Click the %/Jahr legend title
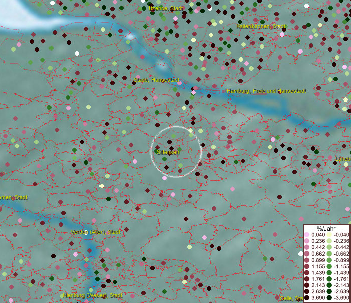This screenshot has width=351, height=303. [326, 228]
